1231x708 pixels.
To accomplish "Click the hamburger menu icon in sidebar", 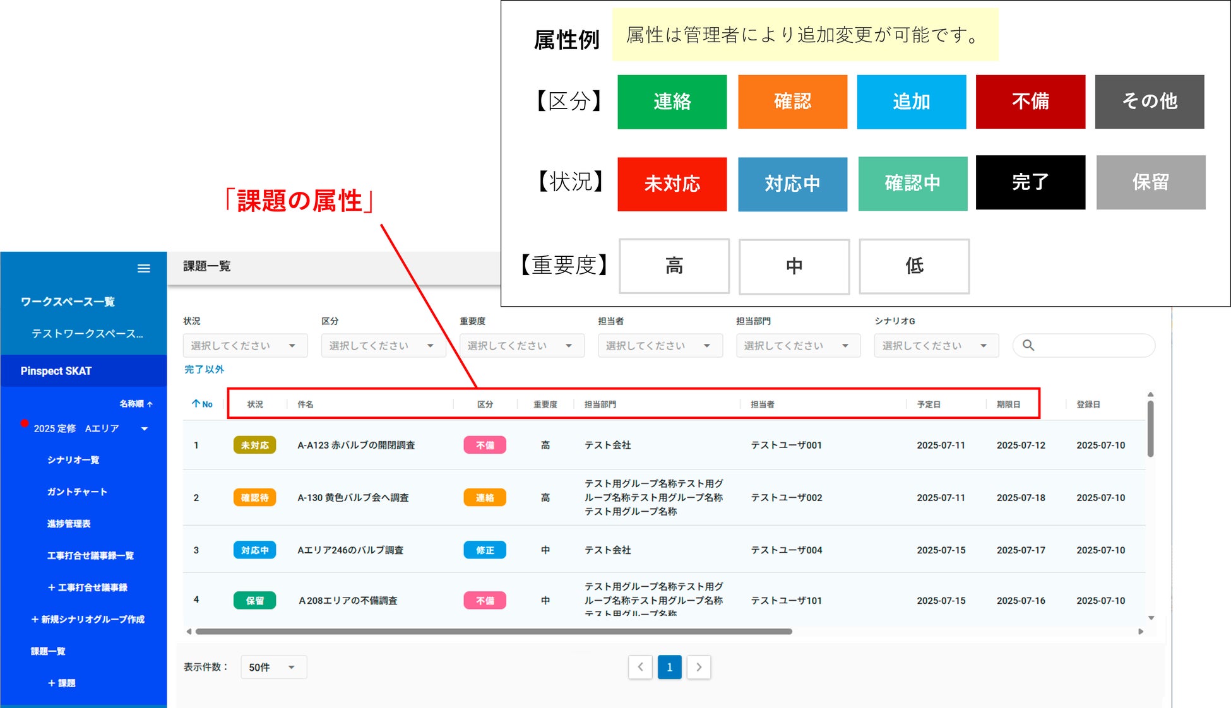I will point(144,268).
